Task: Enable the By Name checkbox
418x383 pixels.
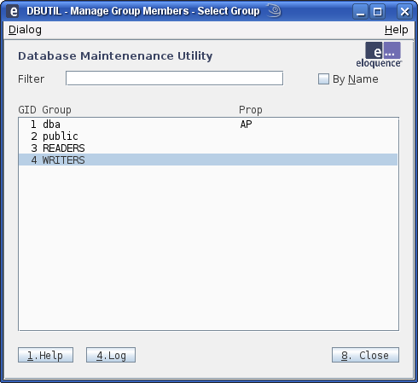Action: [323, 79]
